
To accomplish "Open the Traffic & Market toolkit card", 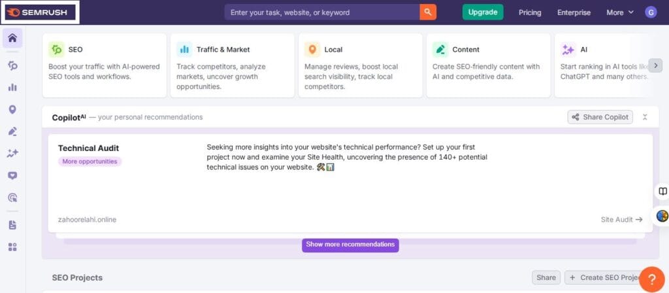I will 233,65.
